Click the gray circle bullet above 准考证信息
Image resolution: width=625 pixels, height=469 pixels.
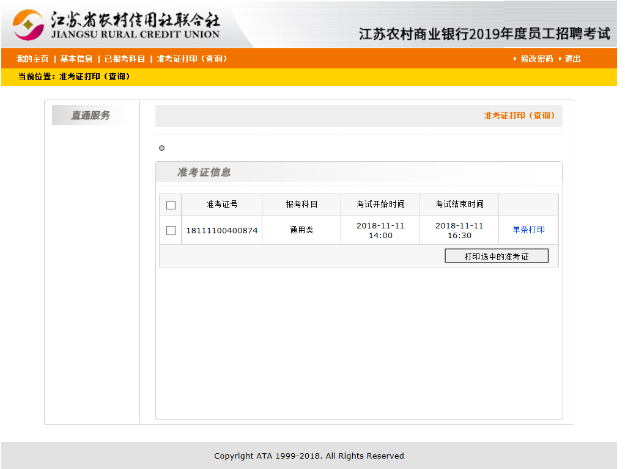click(x=161, y=148)
